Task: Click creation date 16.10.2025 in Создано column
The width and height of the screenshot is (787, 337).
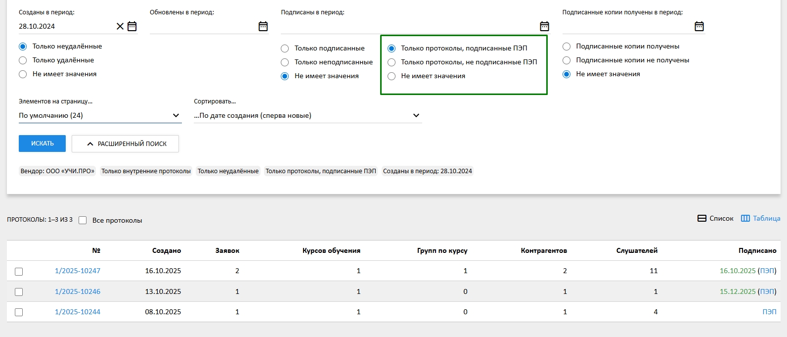Action: point(163,271)
